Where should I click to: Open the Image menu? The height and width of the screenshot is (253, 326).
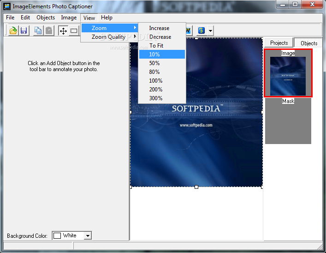[69, 18]
